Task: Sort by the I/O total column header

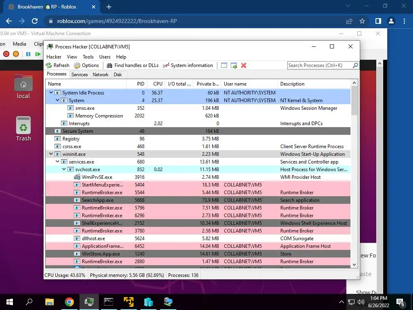Action: coord(179,84)
